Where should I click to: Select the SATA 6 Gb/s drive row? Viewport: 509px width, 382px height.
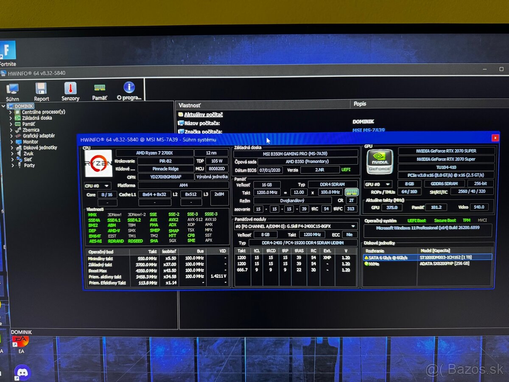click(428, 257)
